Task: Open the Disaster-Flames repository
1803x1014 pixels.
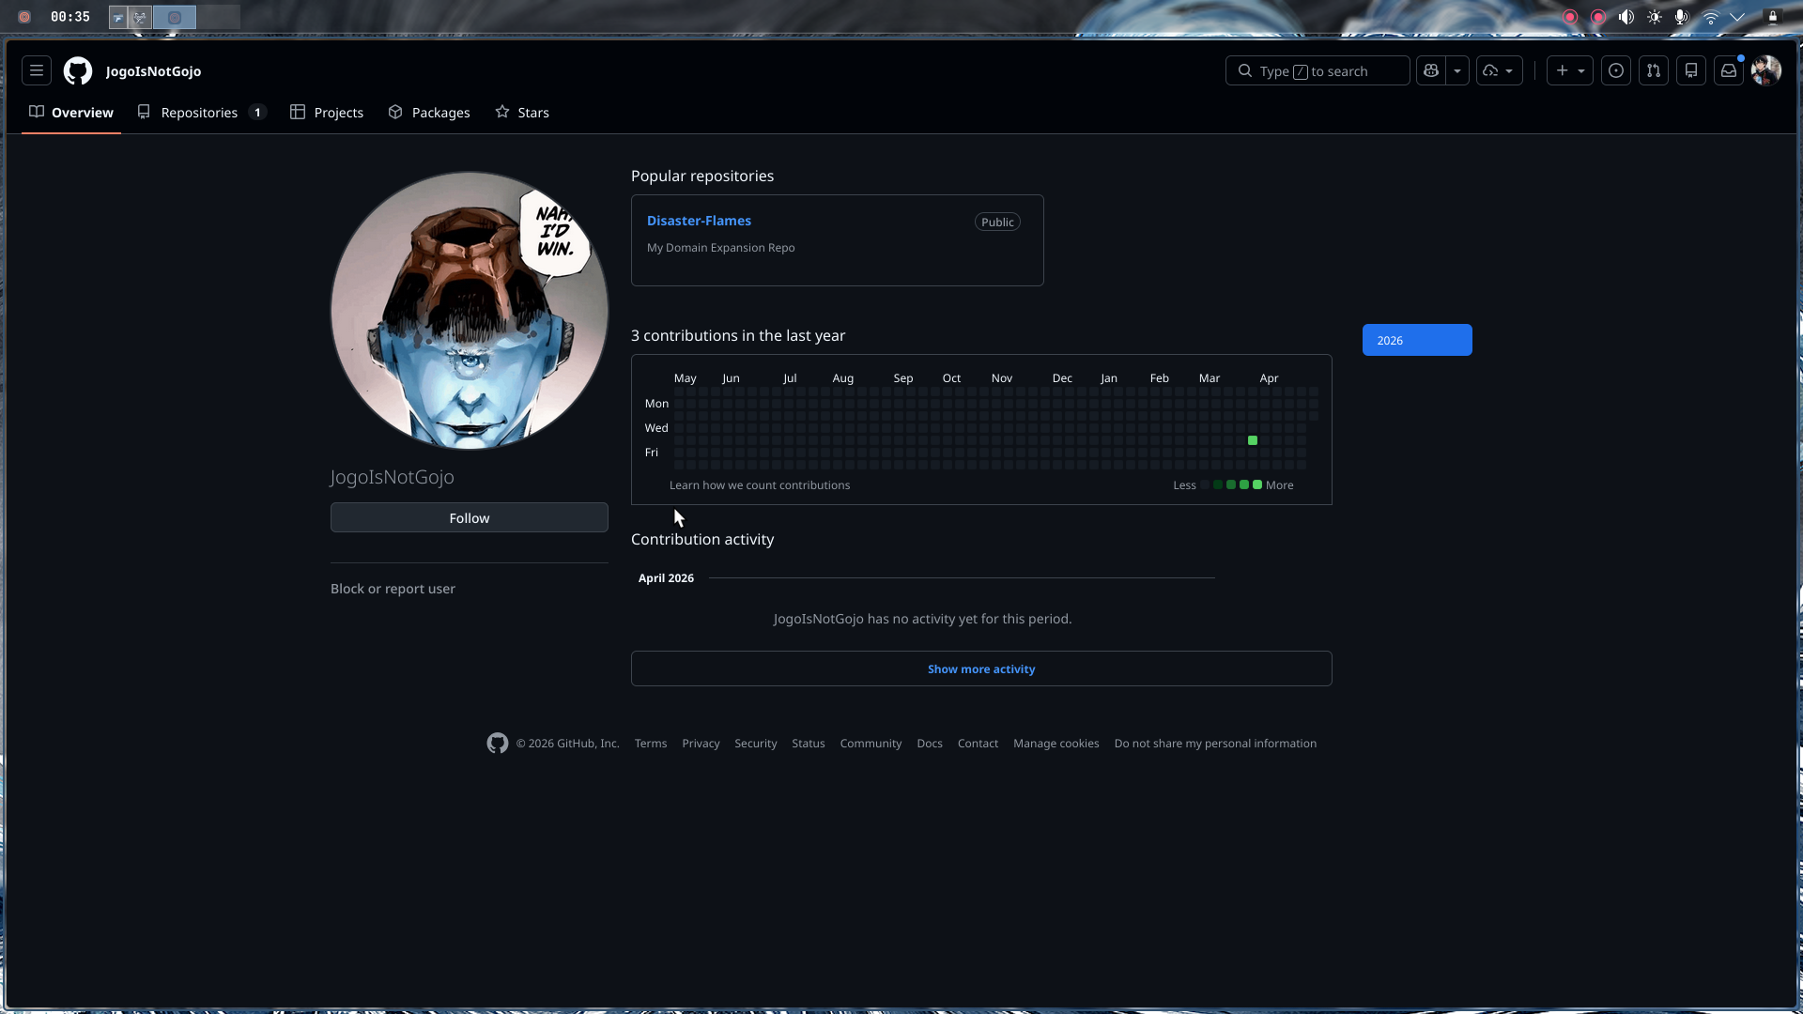Action: coord(699,220)
